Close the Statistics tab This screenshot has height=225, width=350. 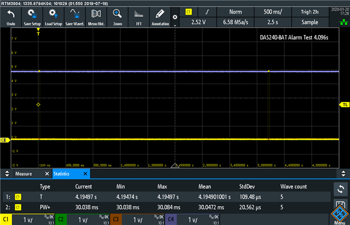(85, 174)
